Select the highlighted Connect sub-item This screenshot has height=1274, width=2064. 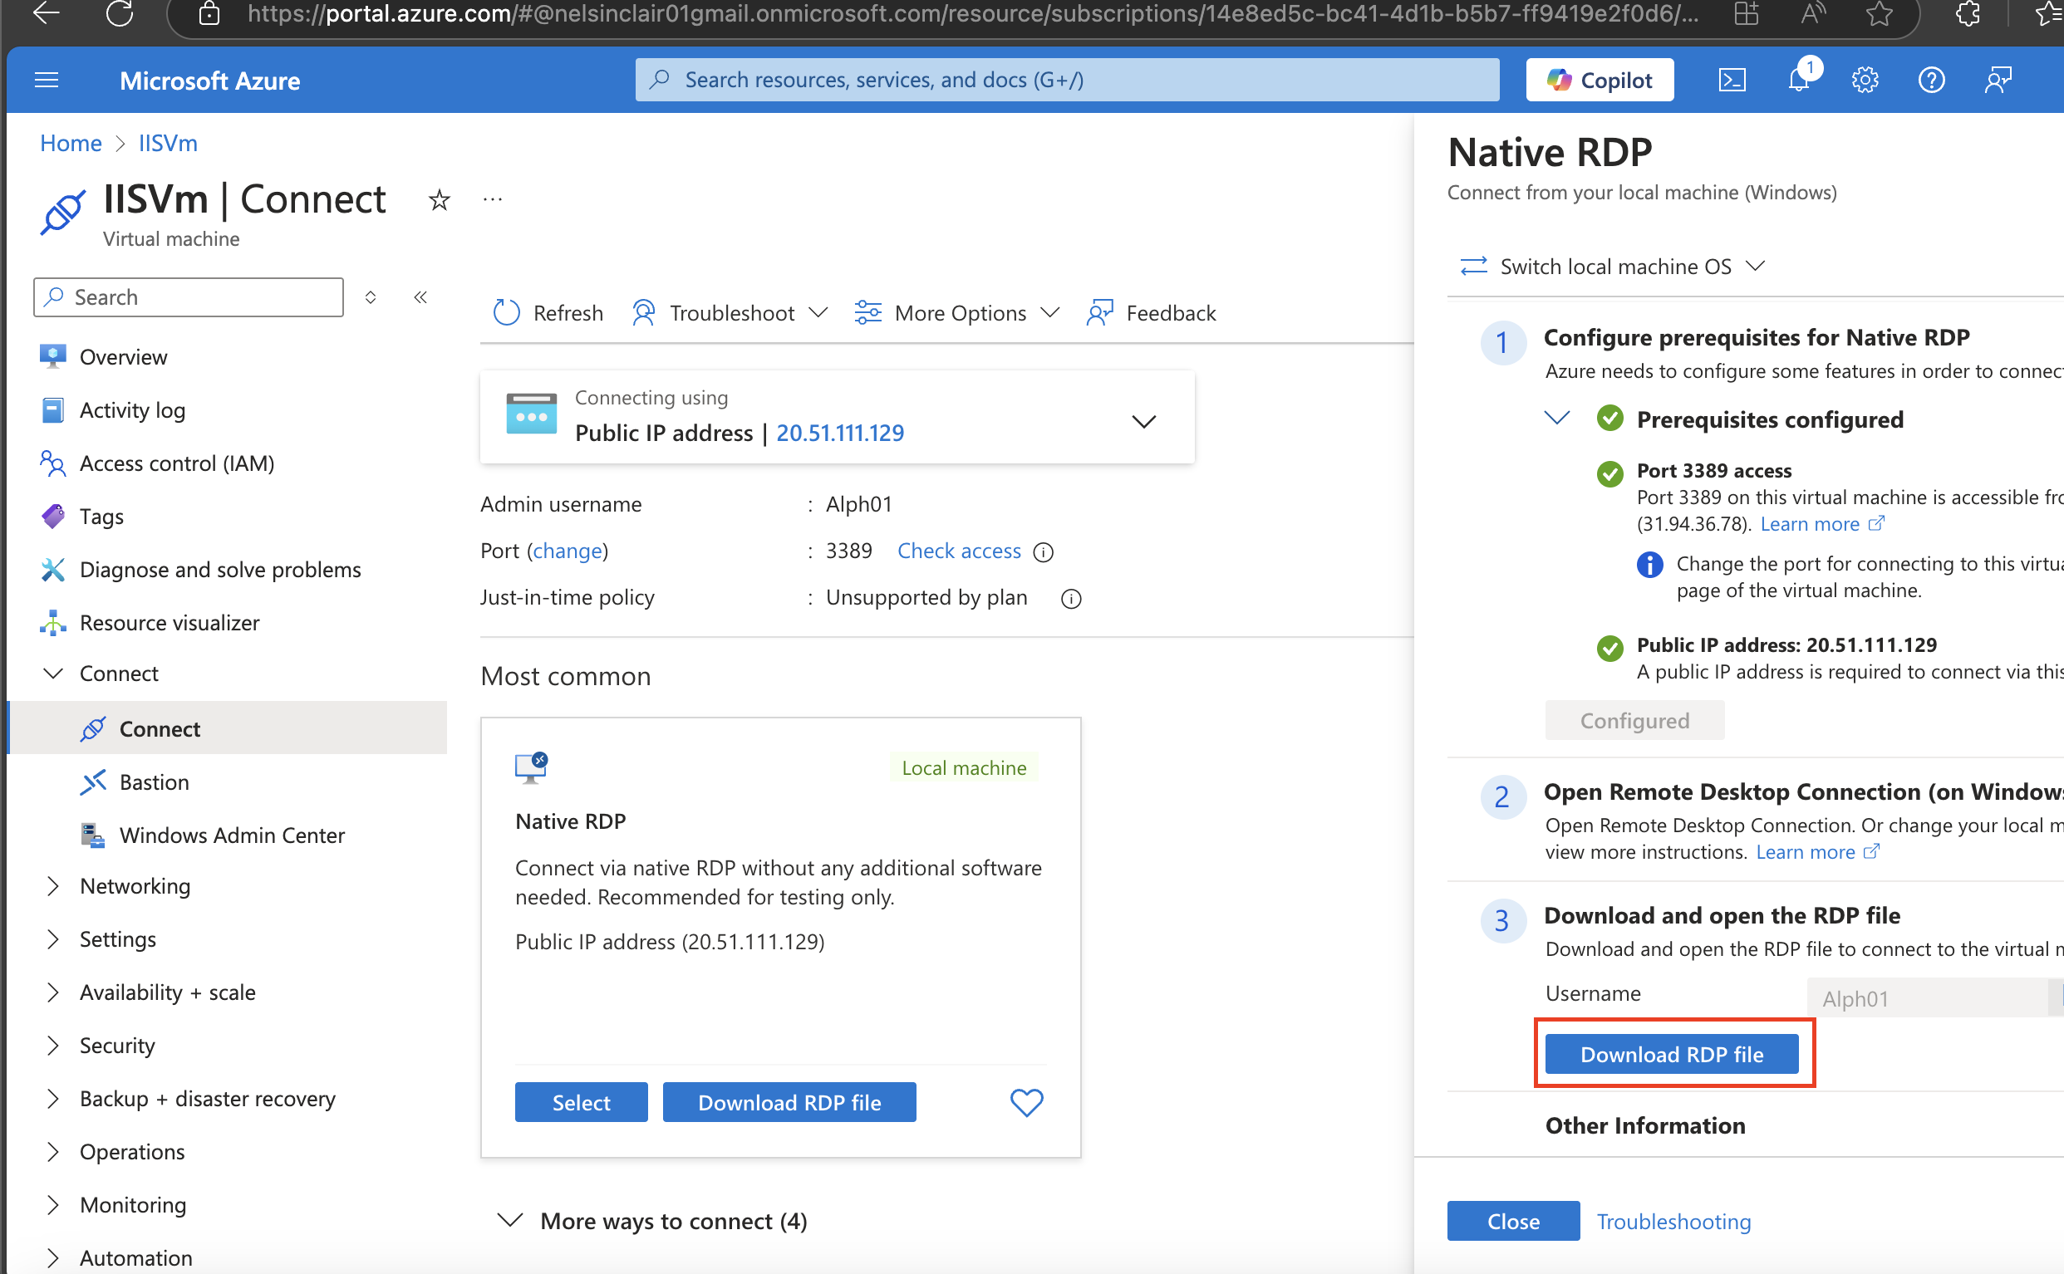pos(228,729)
